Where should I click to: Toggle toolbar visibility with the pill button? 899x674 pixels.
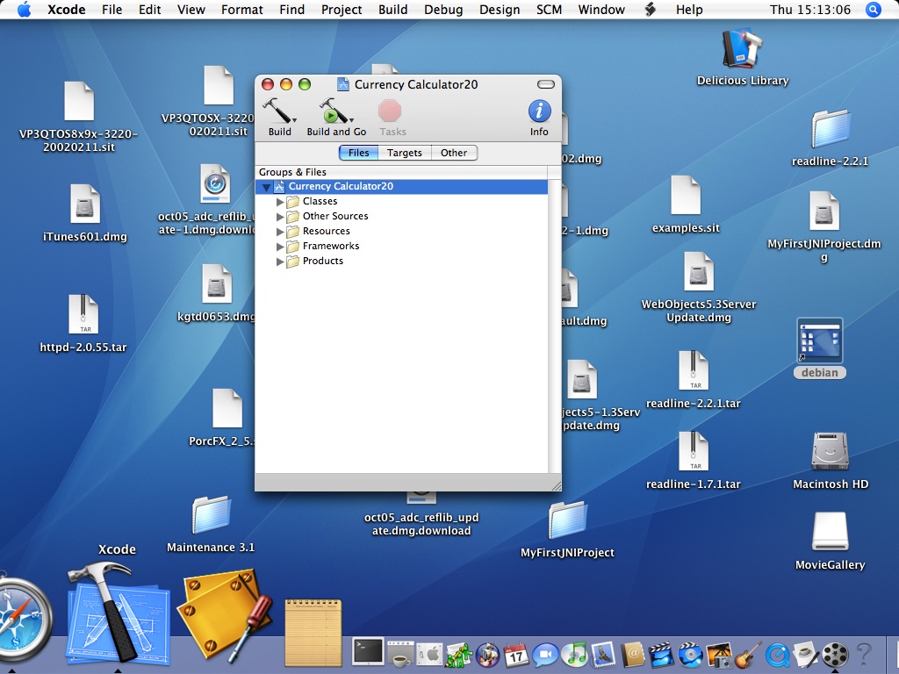point(545,84)
